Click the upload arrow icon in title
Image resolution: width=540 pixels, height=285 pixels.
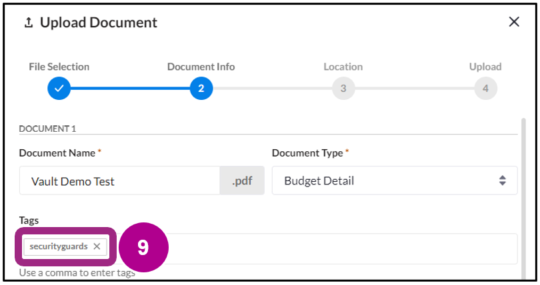tap(28, 23)
